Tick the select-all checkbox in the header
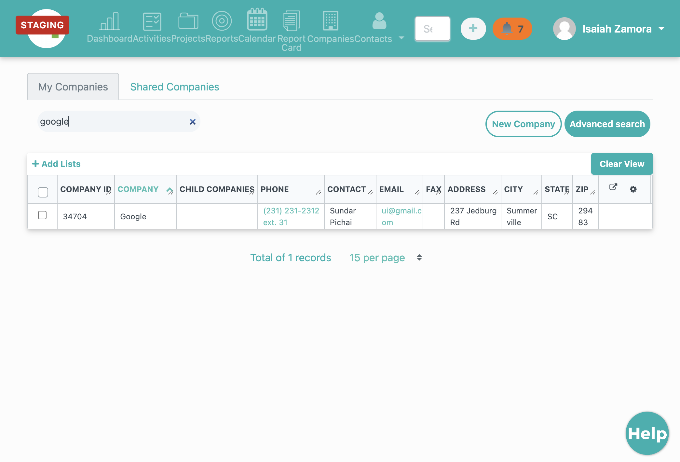 (43, 192)
